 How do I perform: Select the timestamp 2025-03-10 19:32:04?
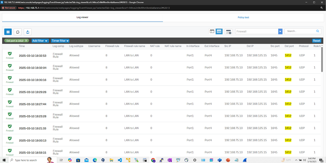tap(33, 68)
